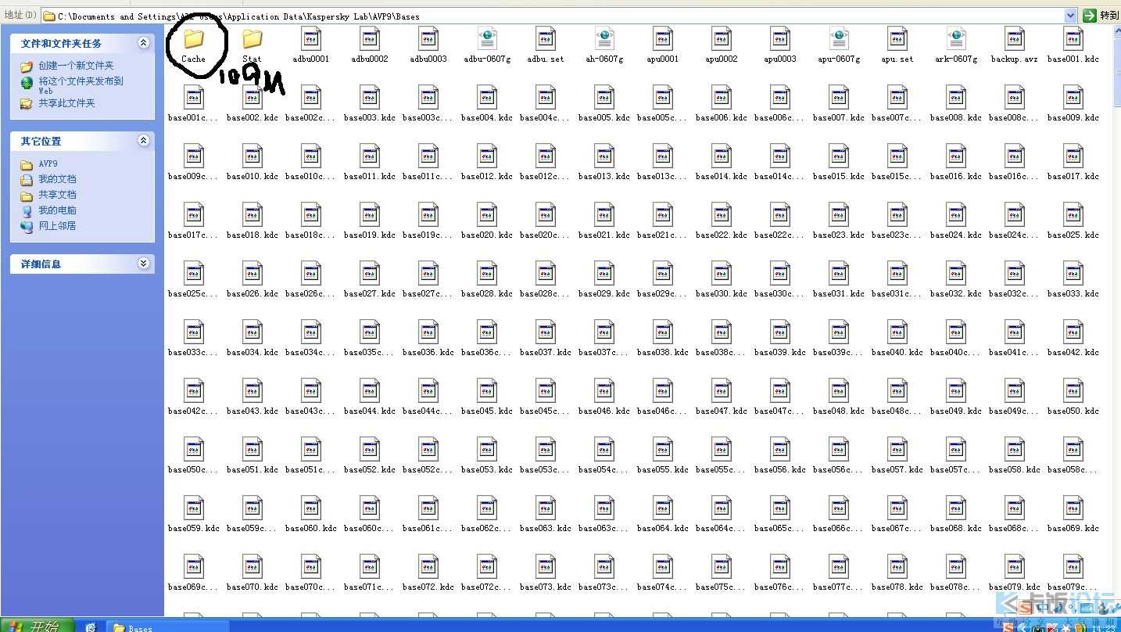1121x632 pixels.
Task: Open 我的电脑 in other places
Action: 57,210
